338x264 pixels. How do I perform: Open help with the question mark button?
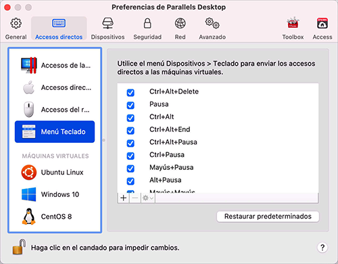[322, 248]
